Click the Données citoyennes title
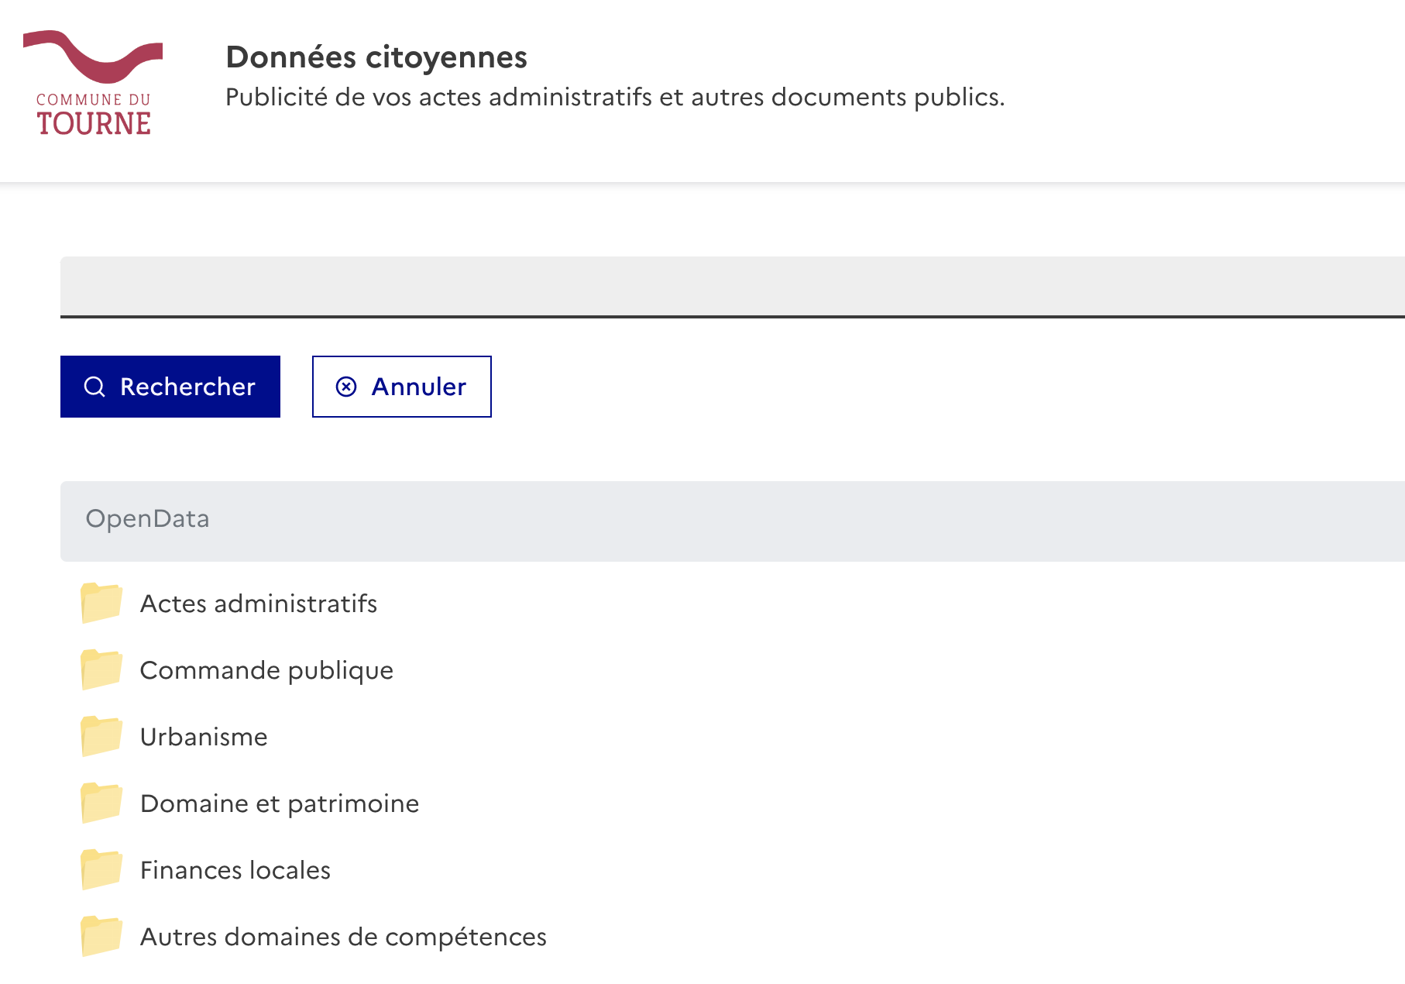Viewport: 1405px width, 984px height. tap(376, 58)
